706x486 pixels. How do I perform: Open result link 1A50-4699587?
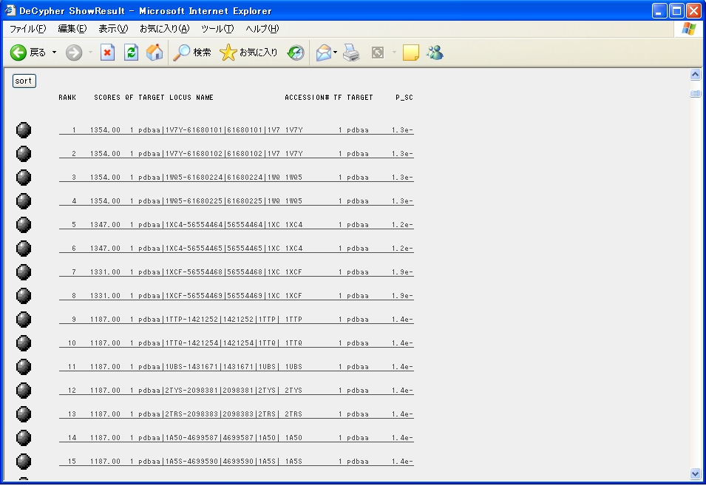[x=236, y=437]
